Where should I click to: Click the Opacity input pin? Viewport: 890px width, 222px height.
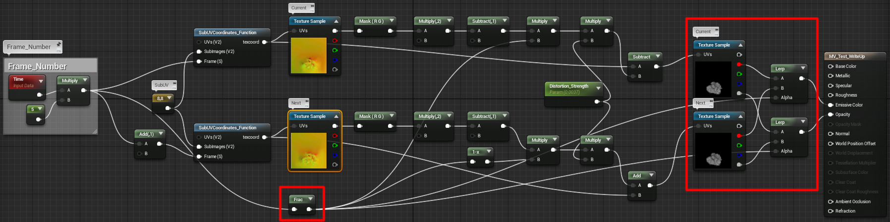tap(831, 114)
